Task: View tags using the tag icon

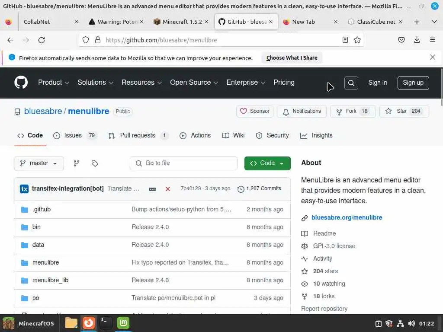Action: click(x=95, y=163)
